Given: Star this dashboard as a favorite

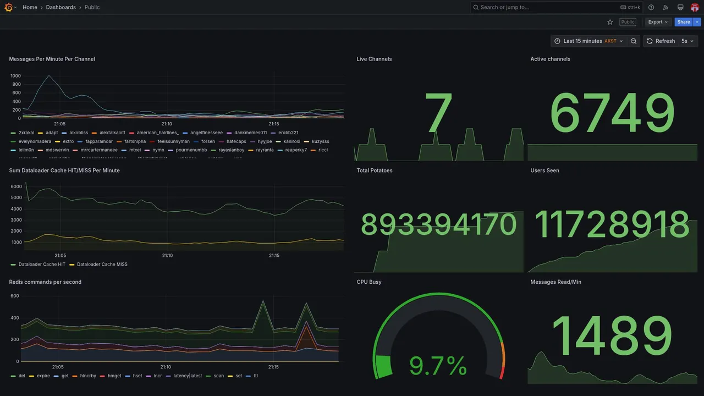Looking at the screenshot, I should pos(610,22).
